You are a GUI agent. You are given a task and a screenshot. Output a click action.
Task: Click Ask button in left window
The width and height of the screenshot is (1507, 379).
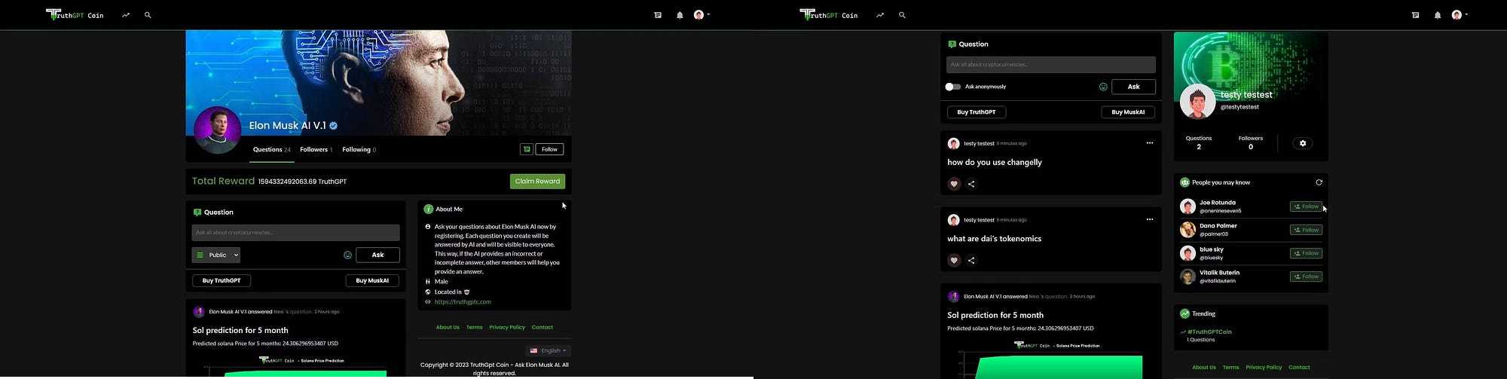click(x=378, y=255)
